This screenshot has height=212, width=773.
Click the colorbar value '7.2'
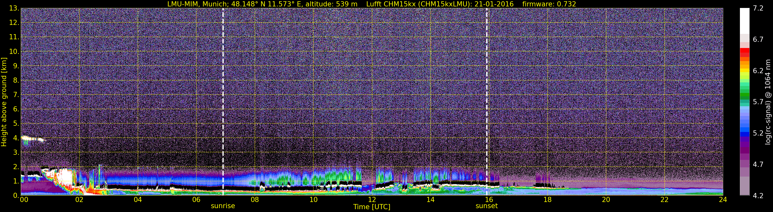pos(758,8)
